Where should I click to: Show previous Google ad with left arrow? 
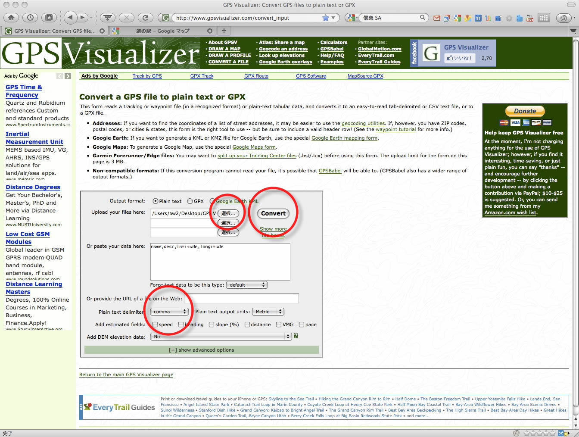59,76
